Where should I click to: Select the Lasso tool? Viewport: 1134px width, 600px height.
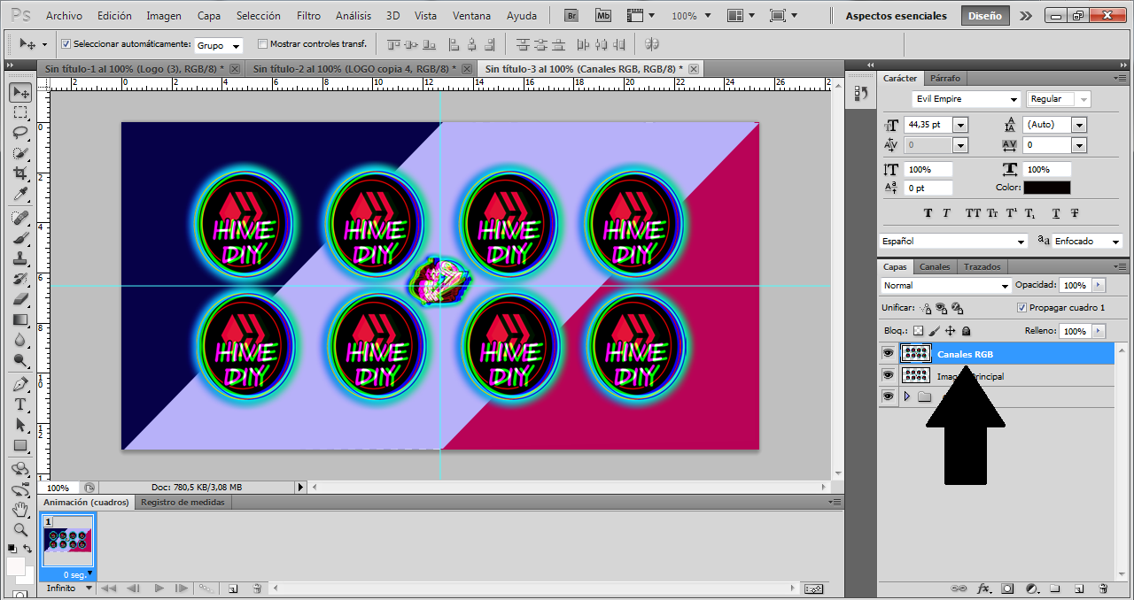pyautogui.click(x=20, y=133)
